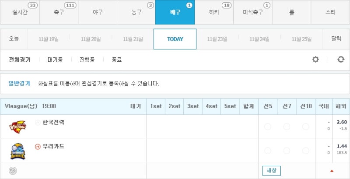This screenshot has width=350, height=179.
Task: Click the 새창 new window button
Action: click(x=271, y=171)
